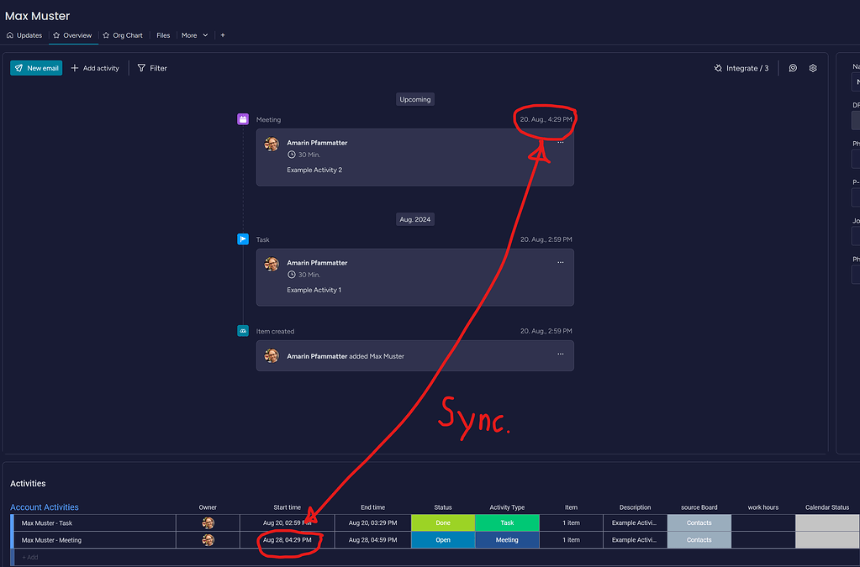Expand the More tab dropdown
Viewport: 860px width, 567px height.
tap(194, 35)
